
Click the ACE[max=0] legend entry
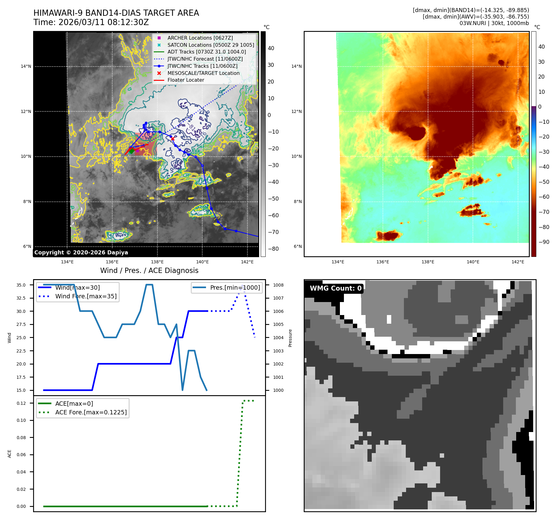74,404
